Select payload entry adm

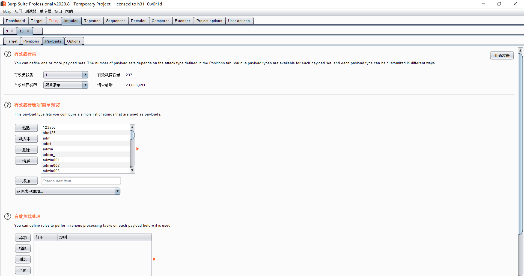point(85,138)
